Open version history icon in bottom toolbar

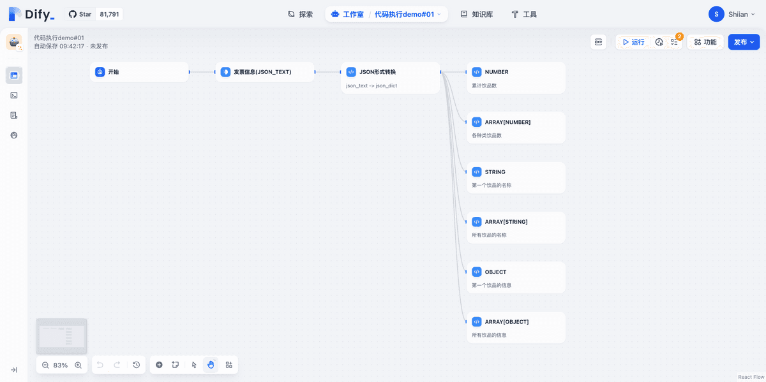[136, 365]
